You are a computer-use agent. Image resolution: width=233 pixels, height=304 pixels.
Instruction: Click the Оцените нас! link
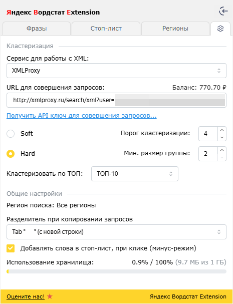click(x=26, y=296)
